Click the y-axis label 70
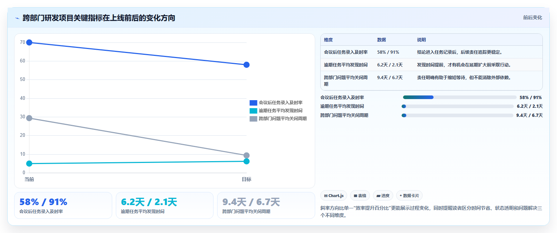This screenshot has width=557, height=233. coord(23,42)
